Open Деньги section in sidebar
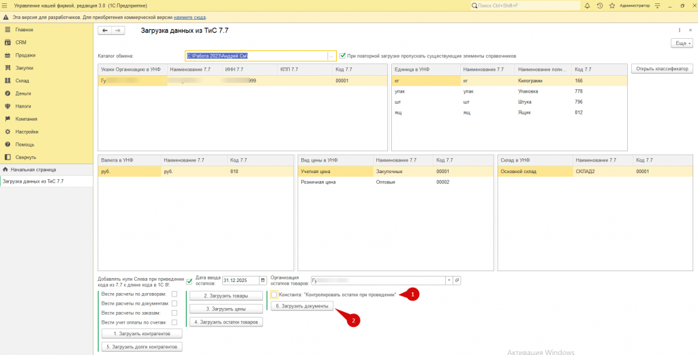 click(x=23, y=93)
